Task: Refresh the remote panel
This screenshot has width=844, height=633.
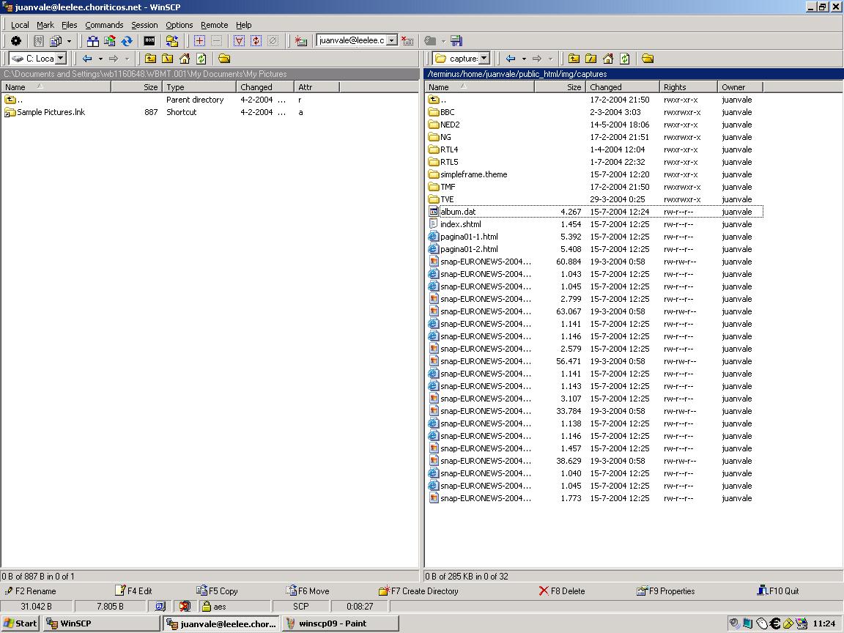Action: (x=625, y=59)
